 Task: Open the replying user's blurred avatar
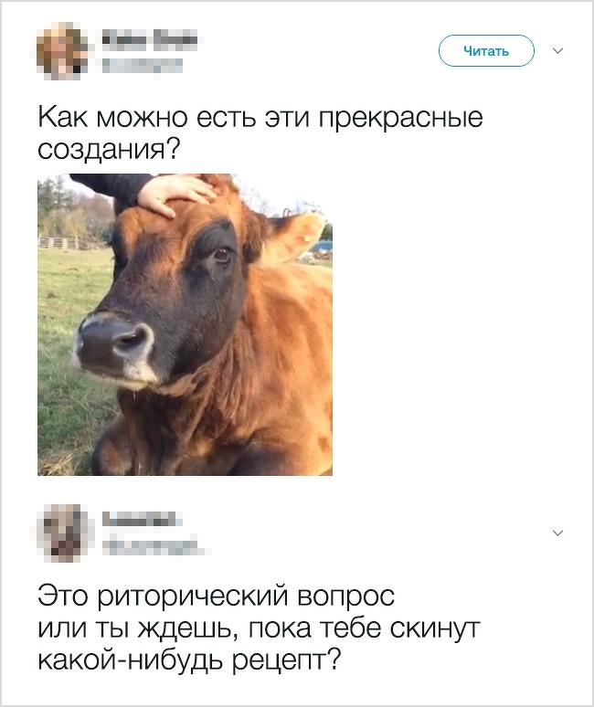[x=66, y=533]
